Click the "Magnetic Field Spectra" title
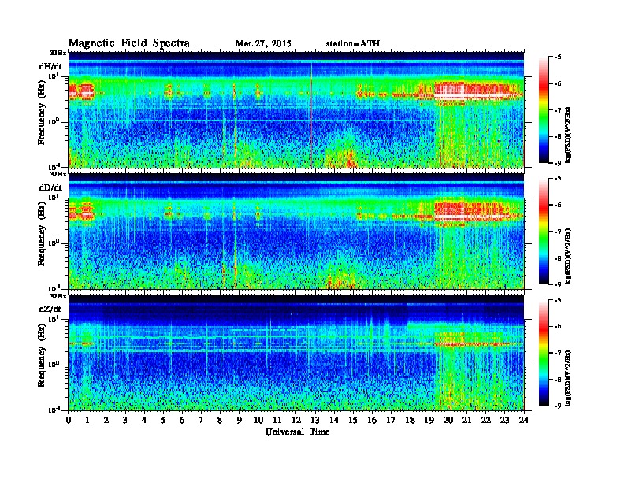The height and width of the screenshot is (482, 624). pyautogui.click(x=129, y=43)
